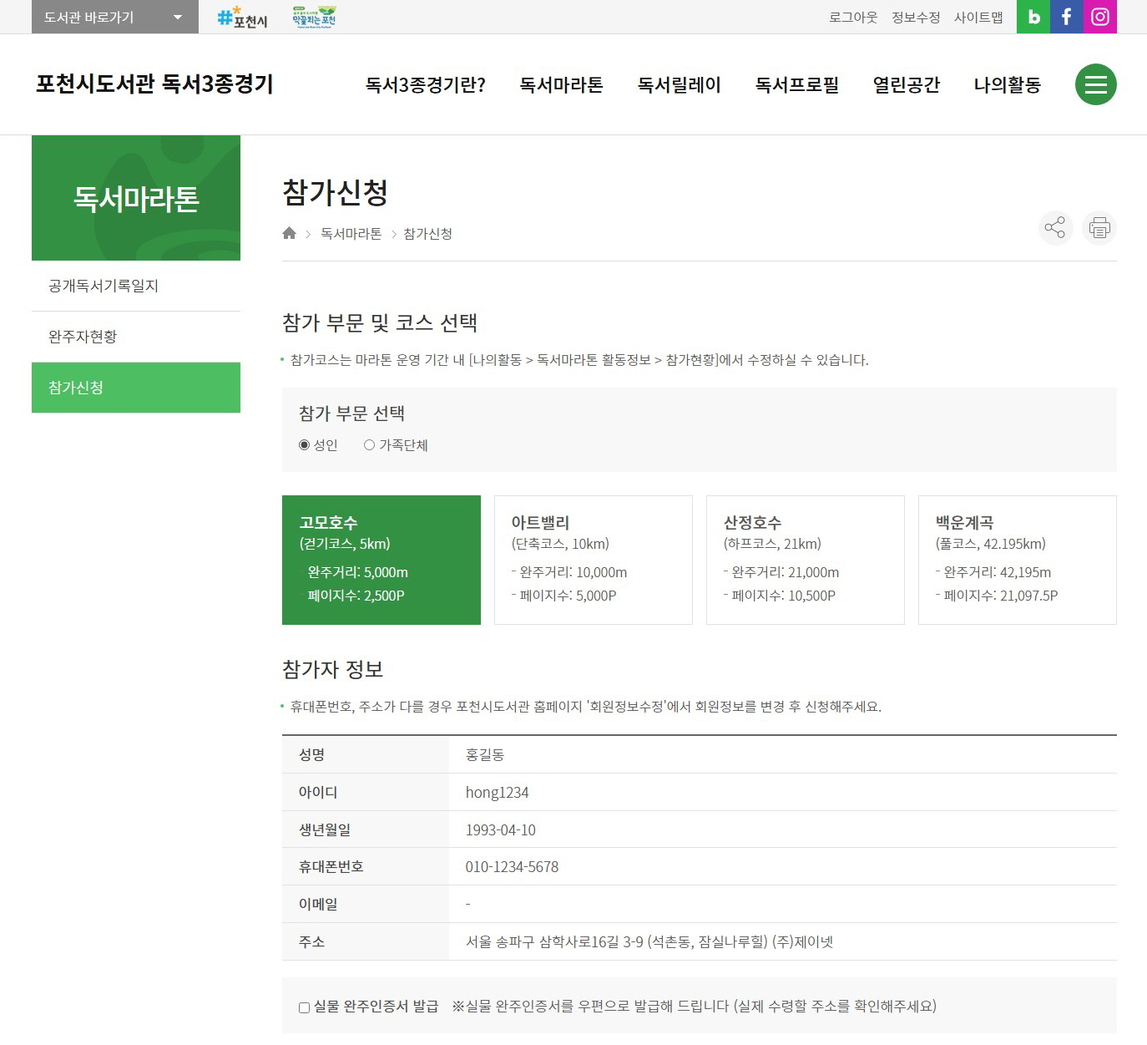Open the Instagram icon at top right
The width and height of the screenshot is (1147, 1045).
click(x=1099, y=16)
